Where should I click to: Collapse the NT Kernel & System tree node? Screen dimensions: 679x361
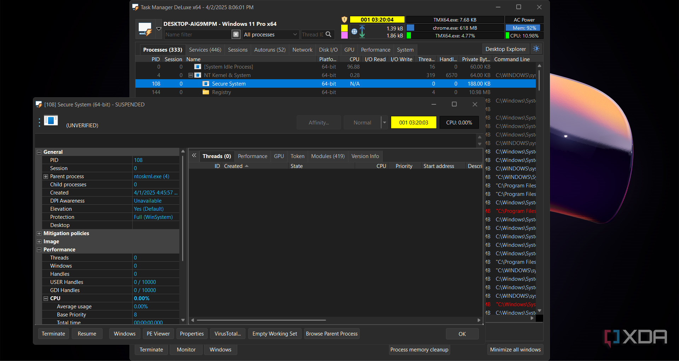[x=191, y=75]
